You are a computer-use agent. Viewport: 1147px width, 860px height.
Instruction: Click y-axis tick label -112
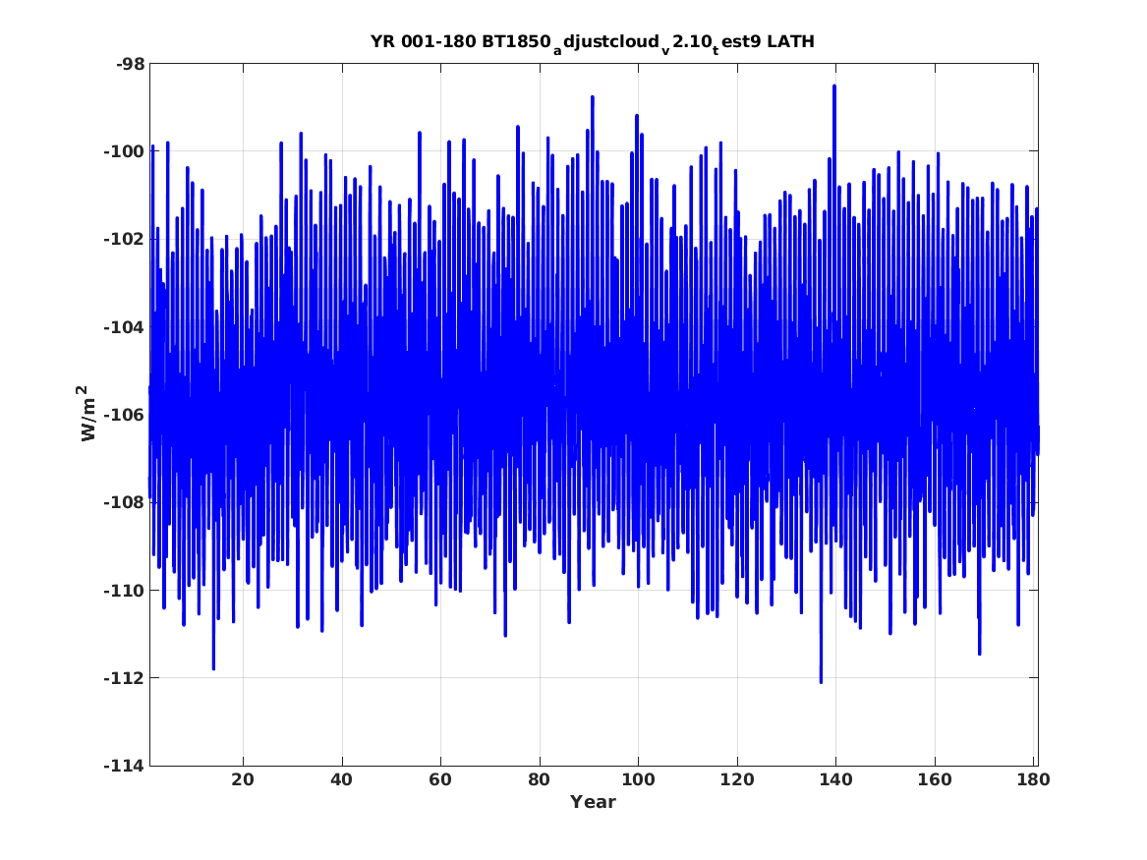(125, 678)
